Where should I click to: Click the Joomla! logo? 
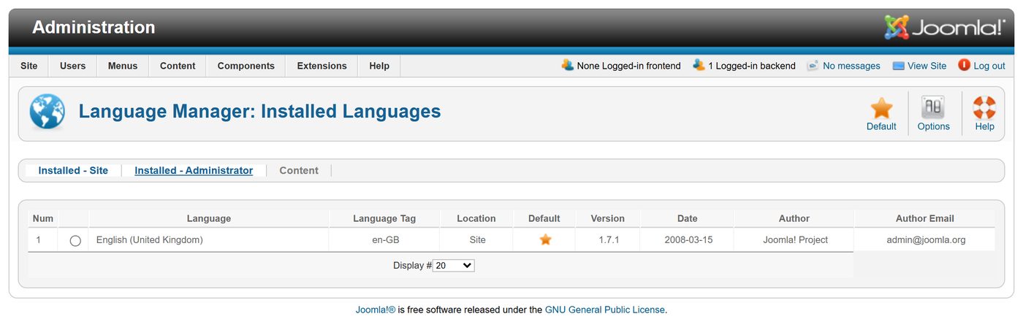(x=945, y=27)
